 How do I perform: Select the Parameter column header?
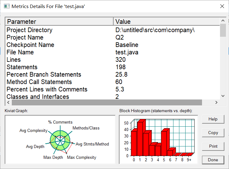pos(59,22)
